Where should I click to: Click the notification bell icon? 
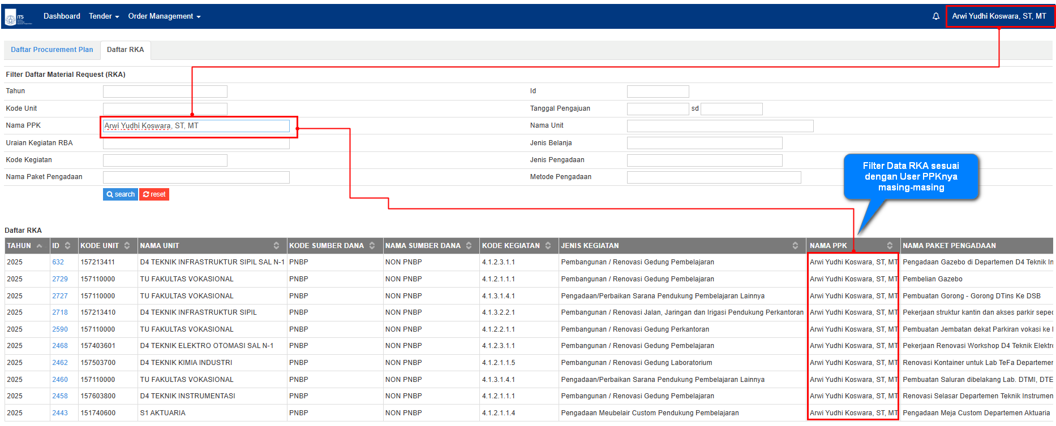(x=936, y=16)
